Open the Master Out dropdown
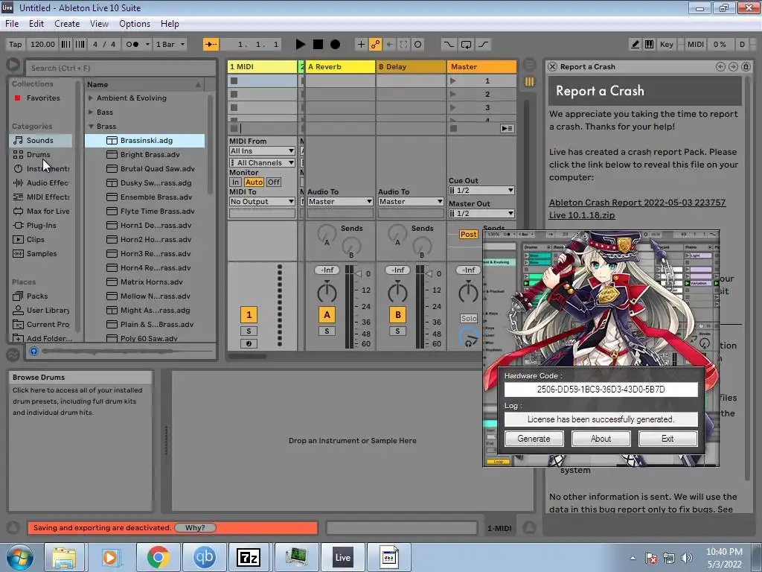This screenshot has height=572, width=762. [481, 213]
